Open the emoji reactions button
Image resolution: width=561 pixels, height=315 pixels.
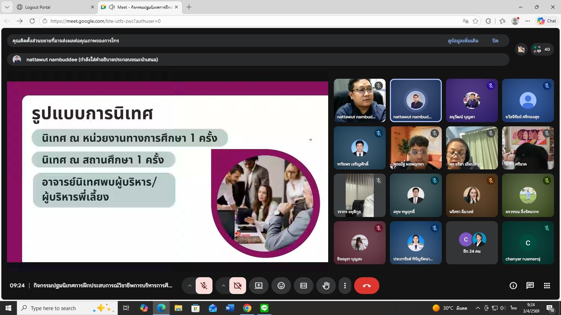tap(281, 286)
